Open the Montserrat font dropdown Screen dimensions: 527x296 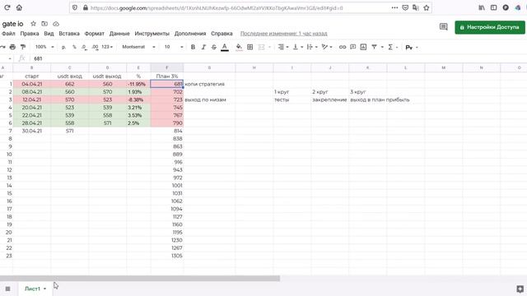[138, 47]
